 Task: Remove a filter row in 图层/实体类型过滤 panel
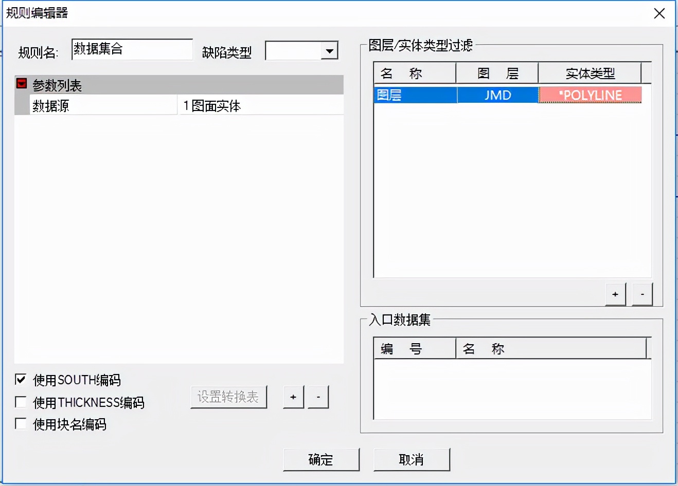click(642, 294)
